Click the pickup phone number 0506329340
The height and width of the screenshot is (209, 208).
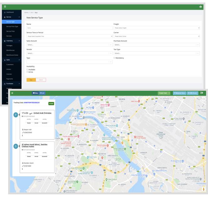click(28, 132)
